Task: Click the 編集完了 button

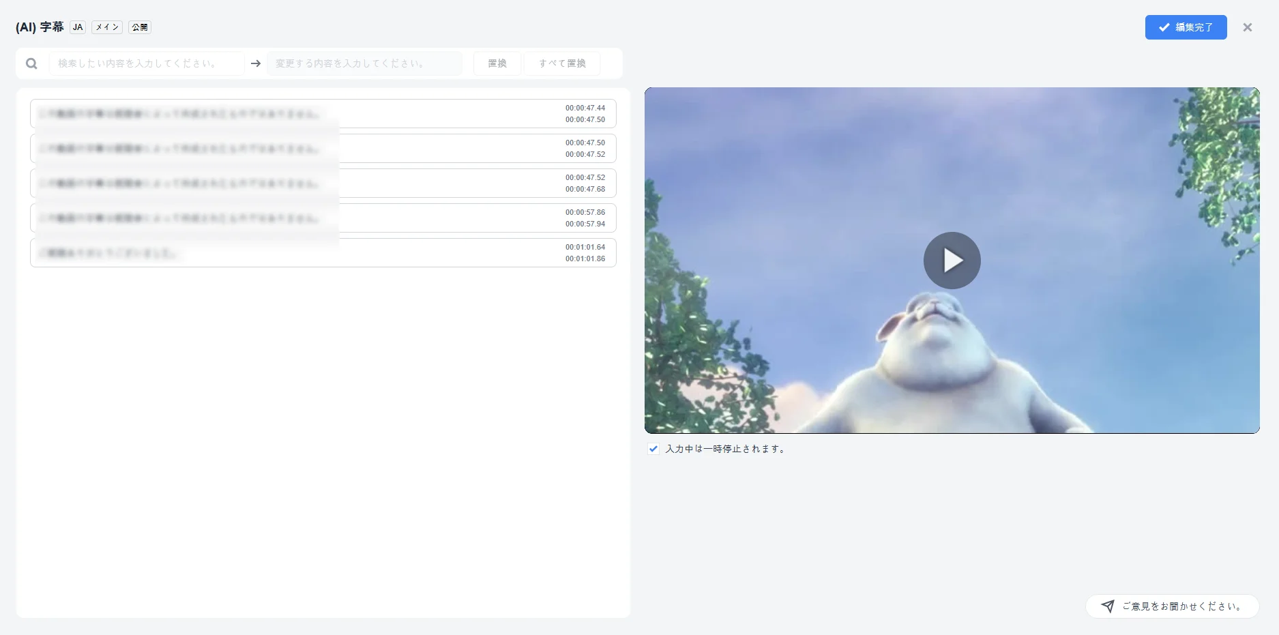Action: point(1186,27)
